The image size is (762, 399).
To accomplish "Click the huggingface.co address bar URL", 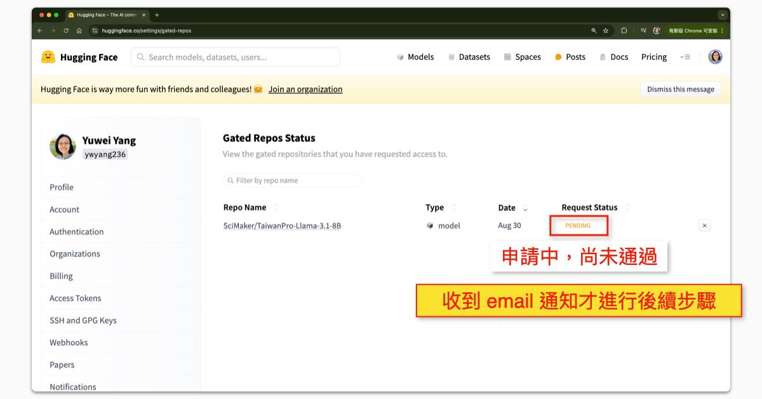I will coord(146,30).
